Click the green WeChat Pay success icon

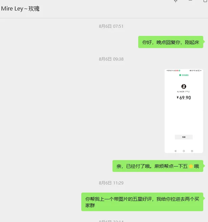pos(180,75)
